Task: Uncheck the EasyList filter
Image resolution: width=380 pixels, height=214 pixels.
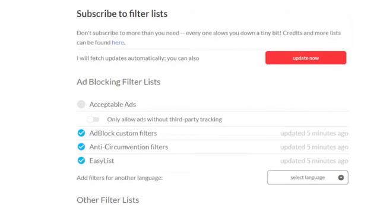Action: point(81,160)
